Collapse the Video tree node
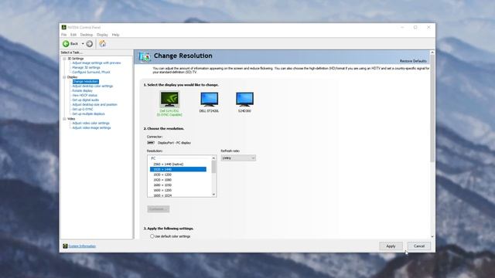Viewport: 495px width, 278px height. 64,119
